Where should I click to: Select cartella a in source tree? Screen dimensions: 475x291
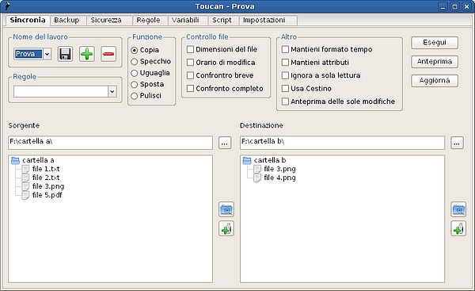tap(38, 160)
